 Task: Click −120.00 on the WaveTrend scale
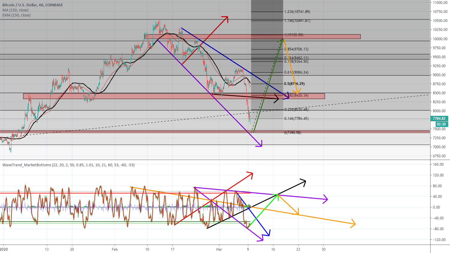pos(439,240)
